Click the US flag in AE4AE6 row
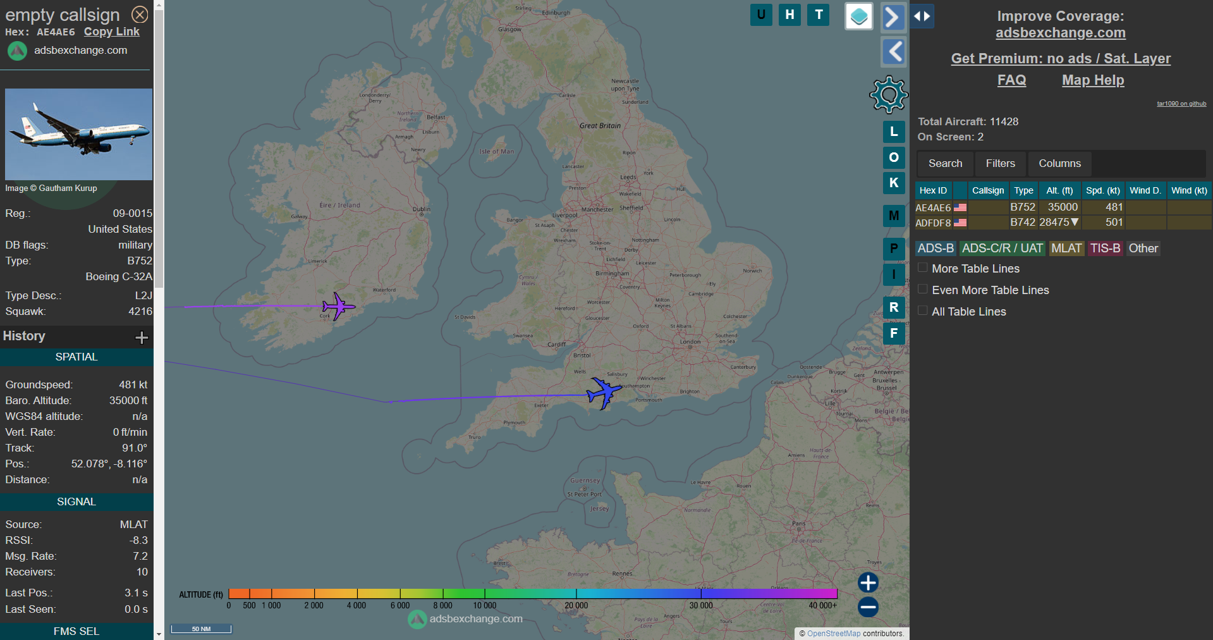 click(x=960, y=207)
